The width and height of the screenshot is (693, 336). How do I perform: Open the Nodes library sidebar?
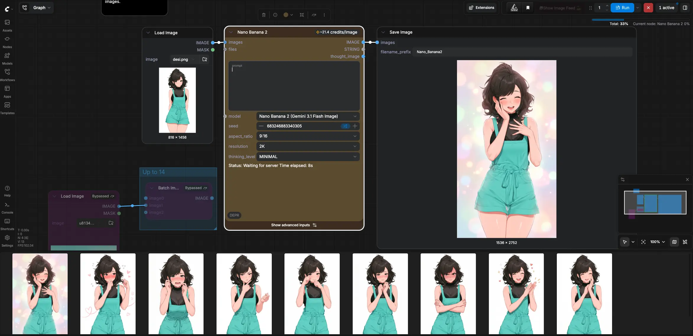(7, 42)
